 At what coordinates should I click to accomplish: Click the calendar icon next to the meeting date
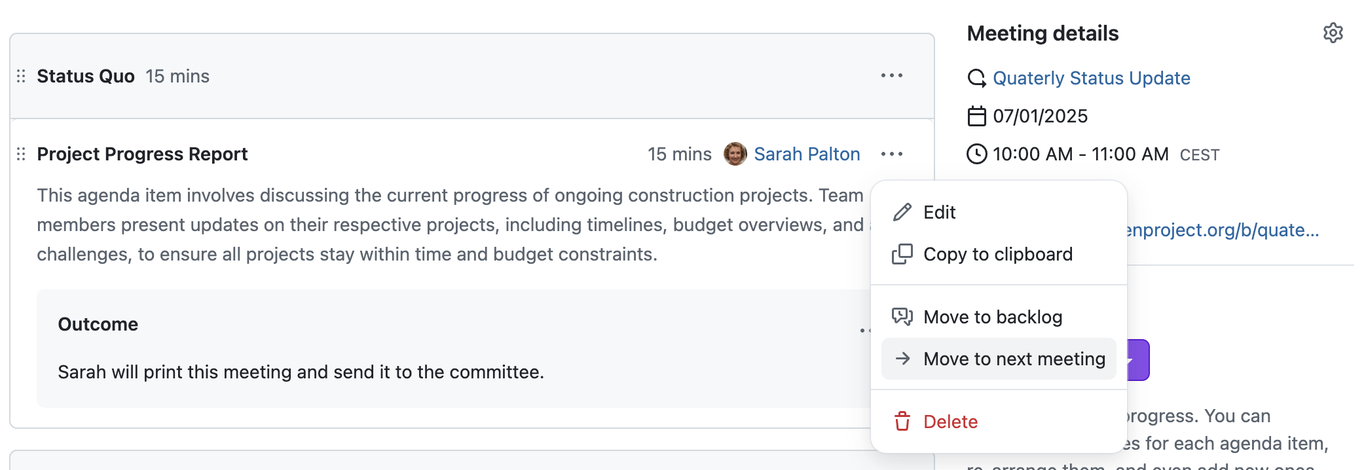(977, 116)
